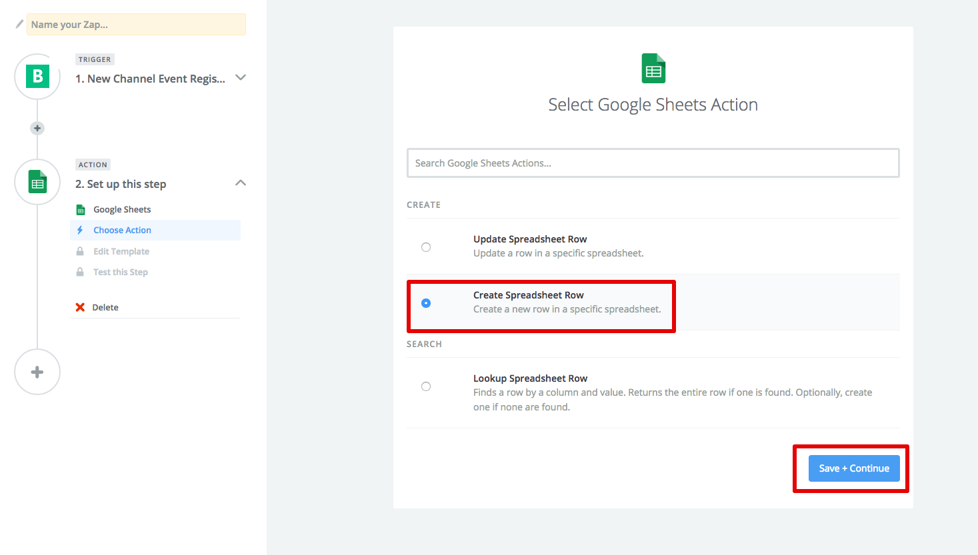The image size is (978, 555).
Task: Select the Lookup Spreadsheet Row radio button
Action: pyautogui.click(x=426, y=386)
